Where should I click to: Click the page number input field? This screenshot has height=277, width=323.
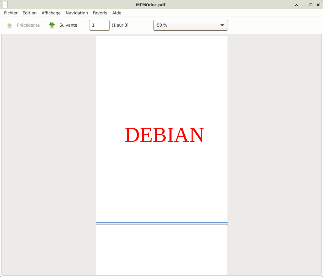[x=99, y=25]
